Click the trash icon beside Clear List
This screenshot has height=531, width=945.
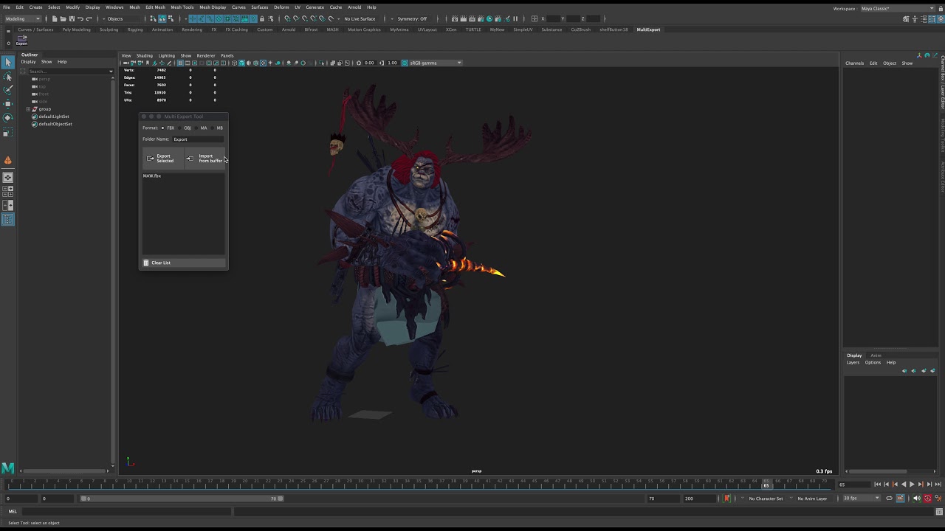146,263
